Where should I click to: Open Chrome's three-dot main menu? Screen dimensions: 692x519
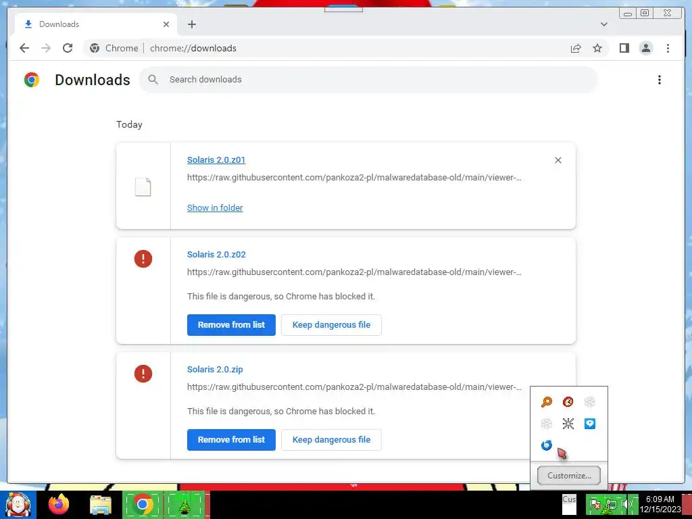pos(668,48)
